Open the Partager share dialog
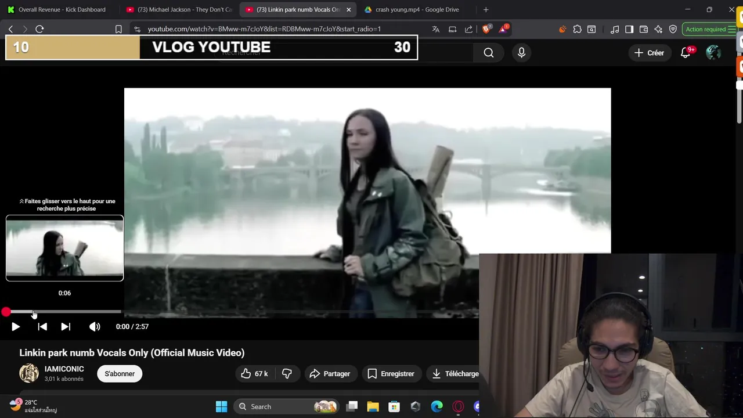The width and height of the screenshot is (743, 418). click(x=330, y=374)
